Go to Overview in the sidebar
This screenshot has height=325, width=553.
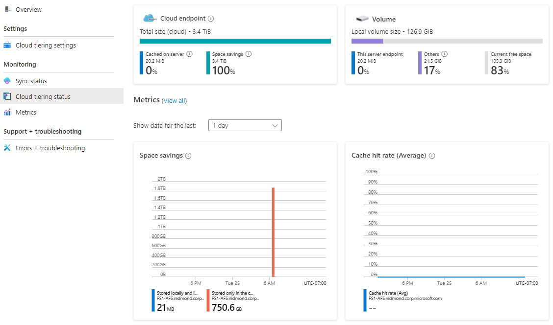[x=28, y=9]
